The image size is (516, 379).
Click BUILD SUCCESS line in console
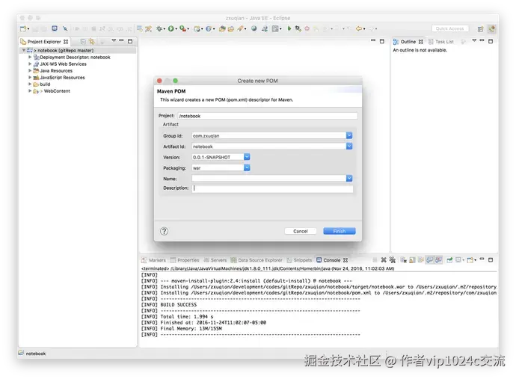179,305
